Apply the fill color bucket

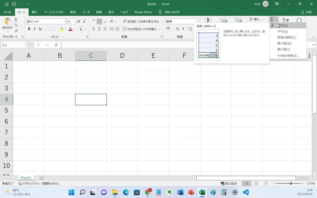tap(61, 29)
